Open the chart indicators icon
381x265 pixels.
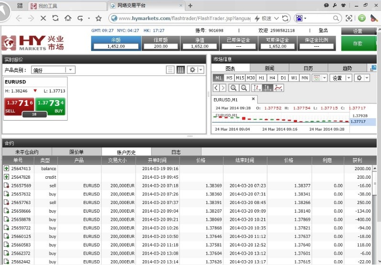(x=317, y=78)
